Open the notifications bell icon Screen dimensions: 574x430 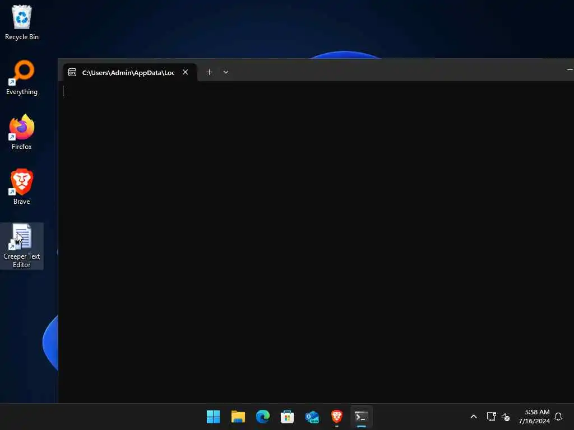pos(558,417)
